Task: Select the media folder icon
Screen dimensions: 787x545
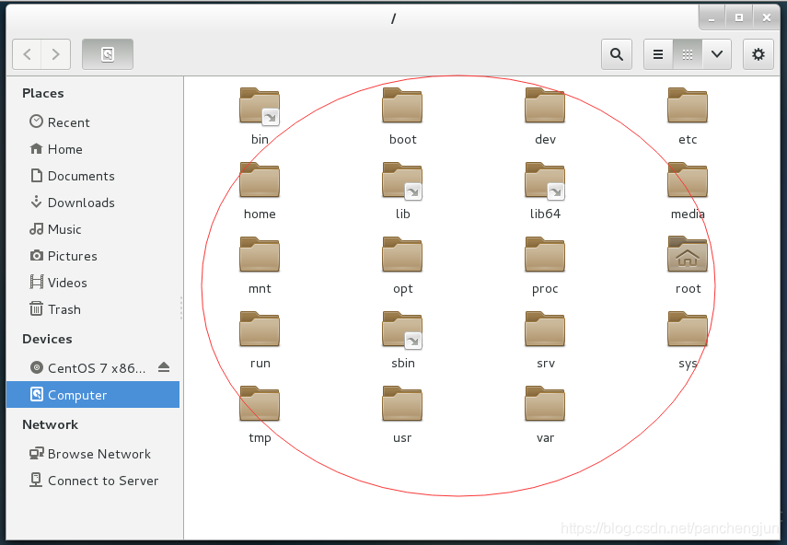Action: coord(687,180)
